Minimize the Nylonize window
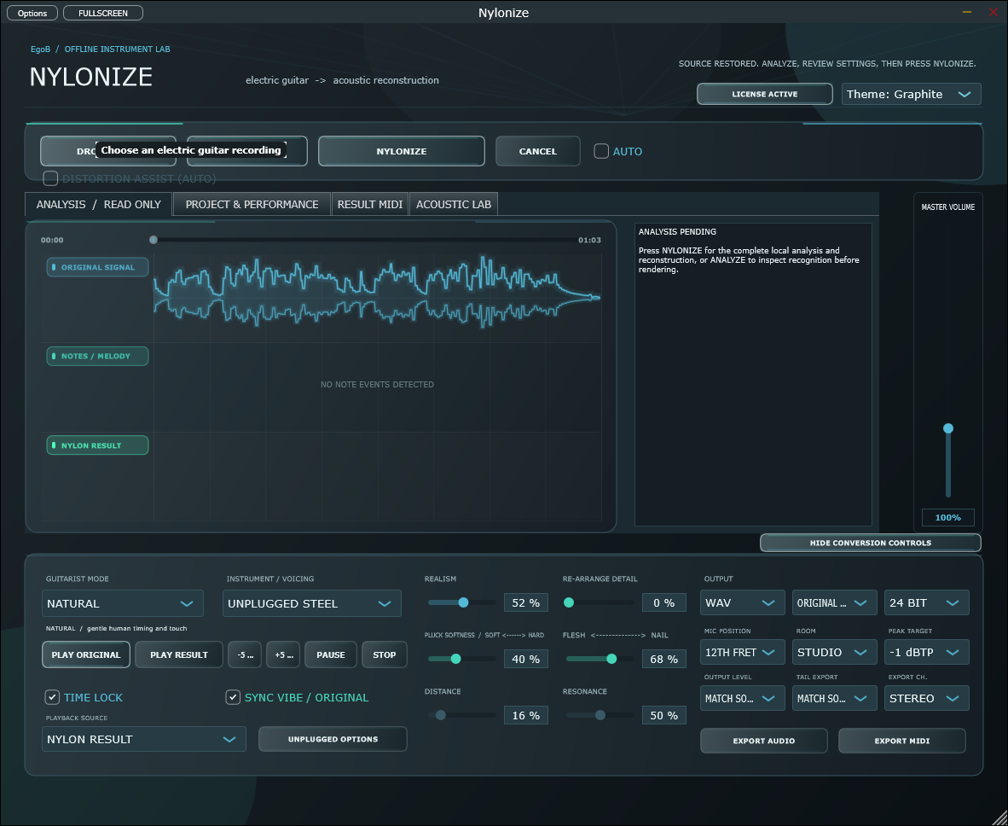 pyautogui.click(x=967, y=12)
